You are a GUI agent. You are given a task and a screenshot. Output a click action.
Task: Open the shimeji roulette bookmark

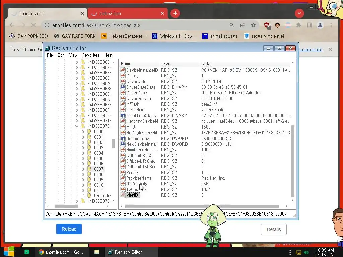[220, 36]
